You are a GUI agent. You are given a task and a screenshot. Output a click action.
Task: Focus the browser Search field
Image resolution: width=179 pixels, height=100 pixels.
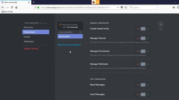pyautogui.click(x=143, y=7)
